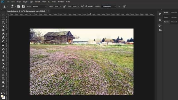Open the Sample dropdown set to Current Layer
The height and width of the screenshot is (100, 178).
(x=108, y=7)
